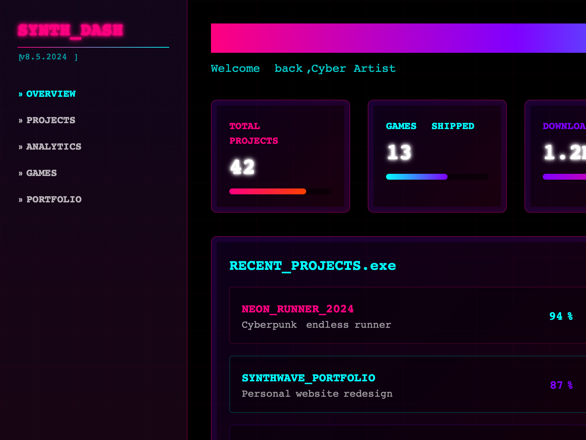Click the RECENT_PROJECTS.exe heading
This screenshot has height=440, width=586.
[312, 266]
